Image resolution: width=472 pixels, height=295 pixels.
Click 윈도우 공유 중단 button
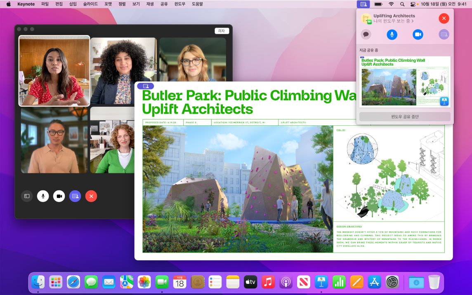tap(405, 117)
